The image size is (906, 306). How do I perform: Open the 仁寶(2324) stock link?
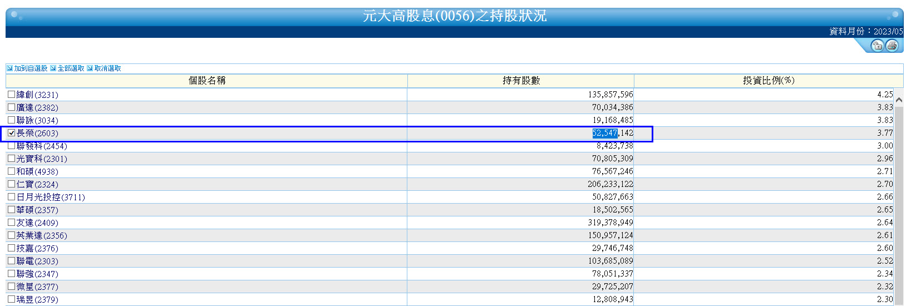37,185
